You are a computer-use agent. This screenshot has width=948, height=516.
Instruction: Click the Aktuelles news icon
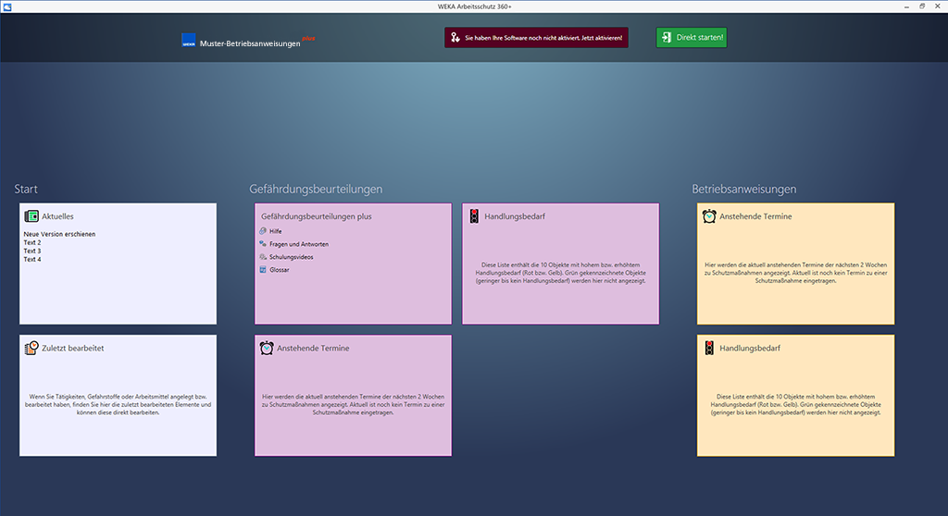pos(31,216)
